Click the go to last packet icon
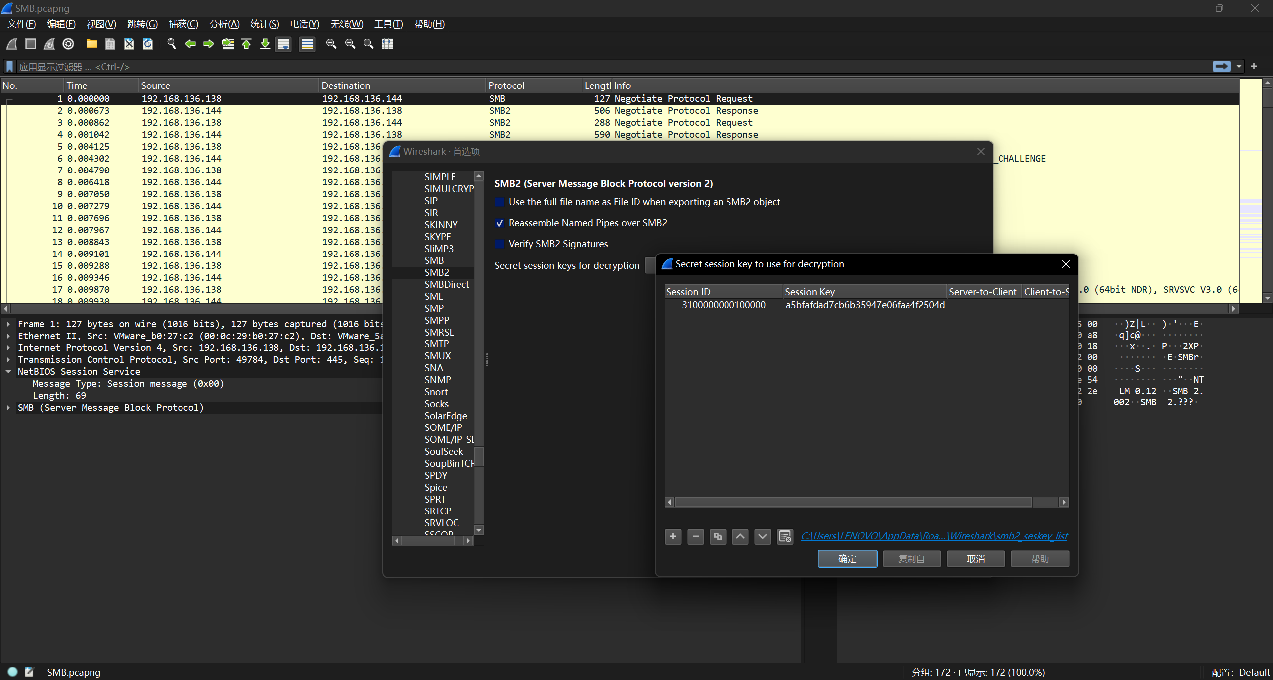Screen dimensions: 1273x680 click(265, 44)
